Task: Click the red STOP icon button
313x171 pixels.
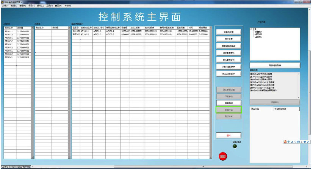Action: (x=223, y=156)
